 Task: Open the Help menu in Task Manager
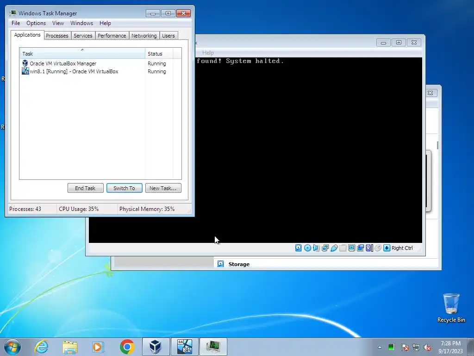pyautogui.click(x=105, y=23)
